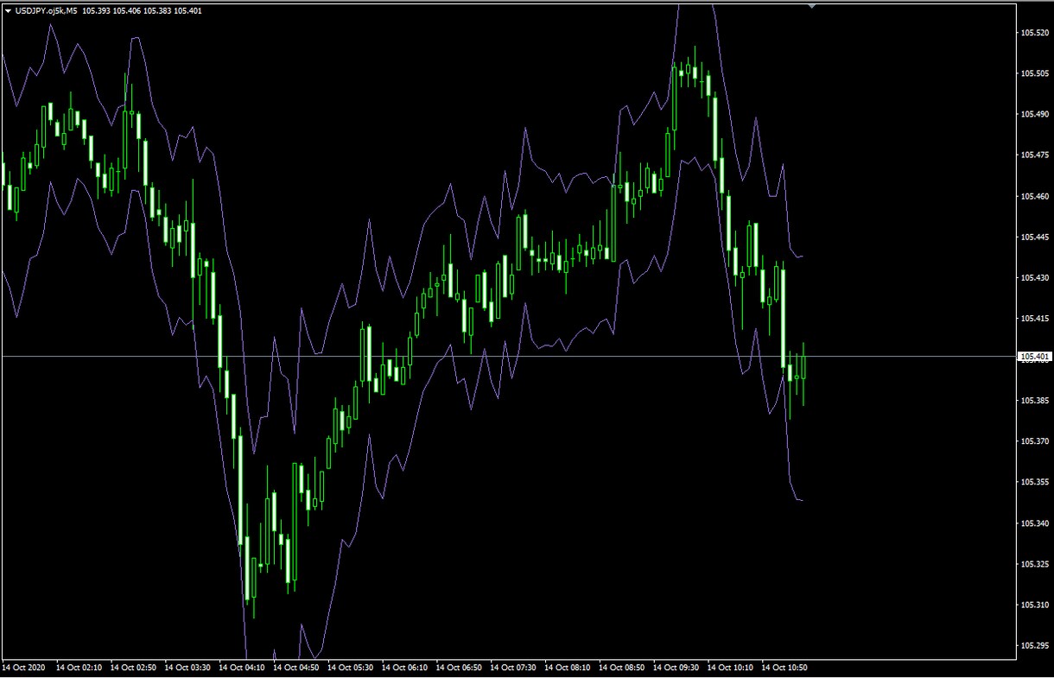Click the 14 Oct 09:30 time label
This screenshot has width=1054, height=678.
676,668
